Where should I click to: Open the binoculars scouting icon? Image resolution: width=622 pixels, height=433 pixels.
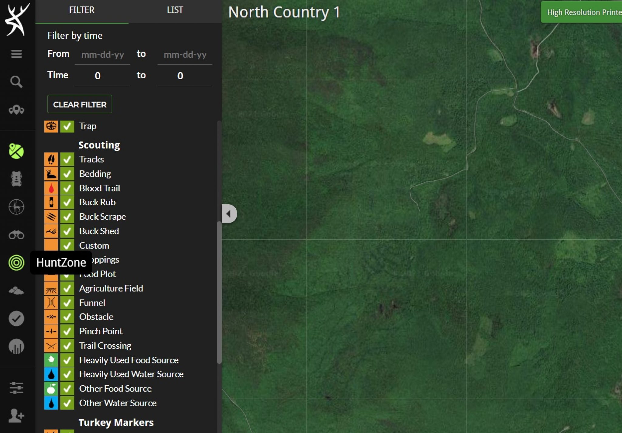[16, 235]
